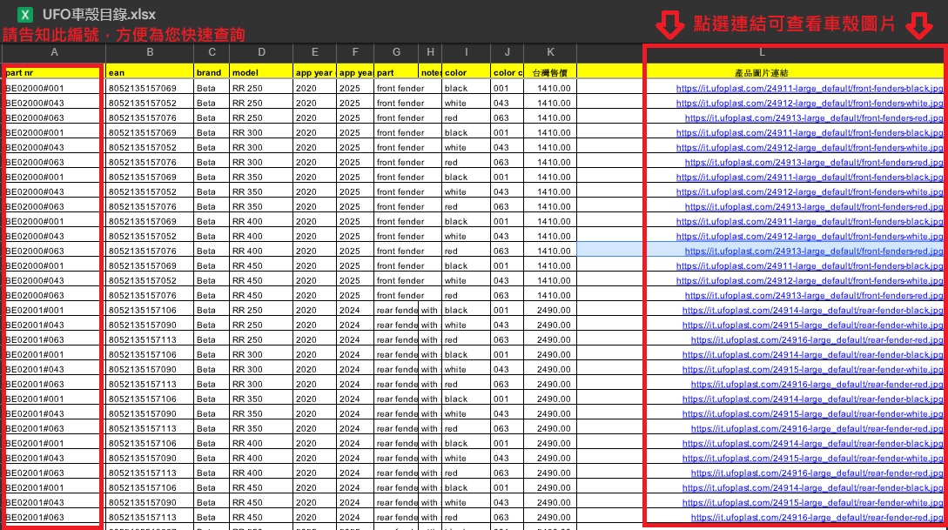Select column K header
The height and width of the screenshot is (530, 948).
click(x=550, y=52)
